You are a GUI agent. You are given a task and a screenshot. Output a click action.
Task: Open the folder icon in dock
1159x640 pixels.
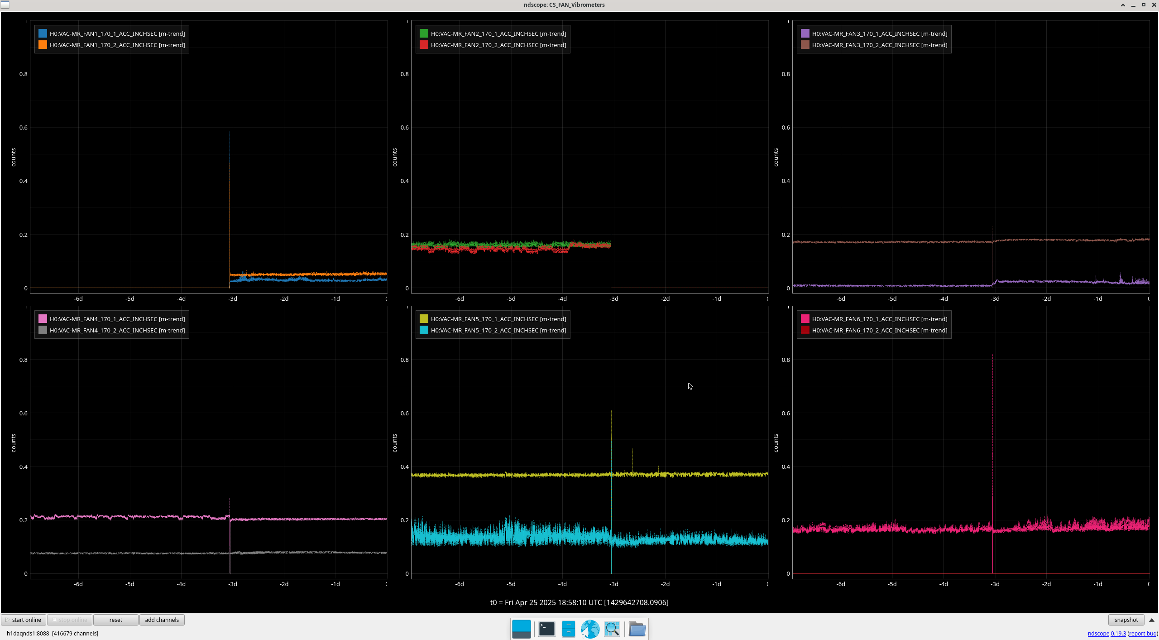tap(637, 629)
